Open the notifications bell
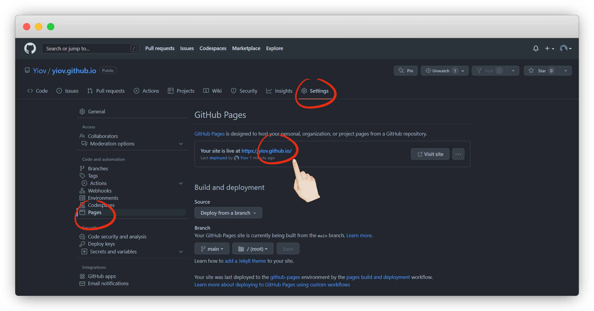The height and width of the screenshot is (311, 594). (536, 48)
